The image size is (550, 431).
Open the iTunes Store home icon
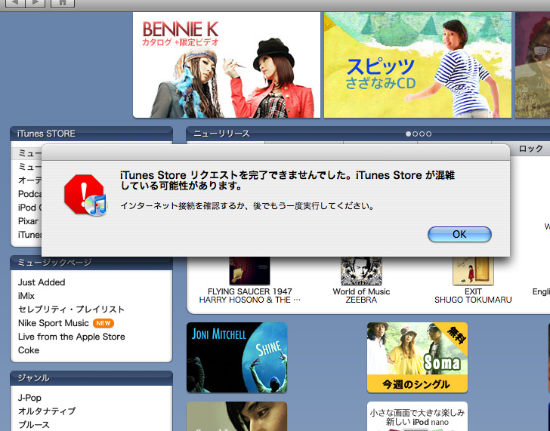tap(63, 3)
